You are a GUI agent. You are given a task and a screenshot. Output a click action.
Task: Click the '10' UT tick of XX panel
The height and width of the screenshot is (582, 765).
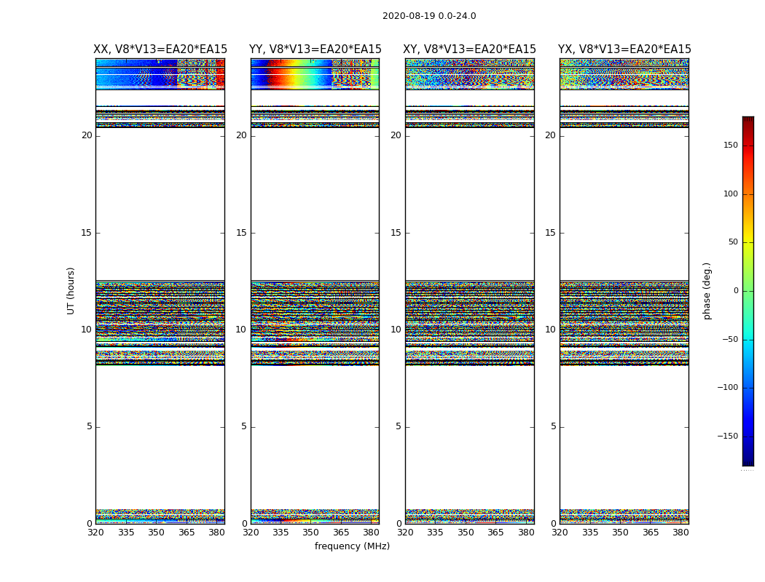[87, 330]
